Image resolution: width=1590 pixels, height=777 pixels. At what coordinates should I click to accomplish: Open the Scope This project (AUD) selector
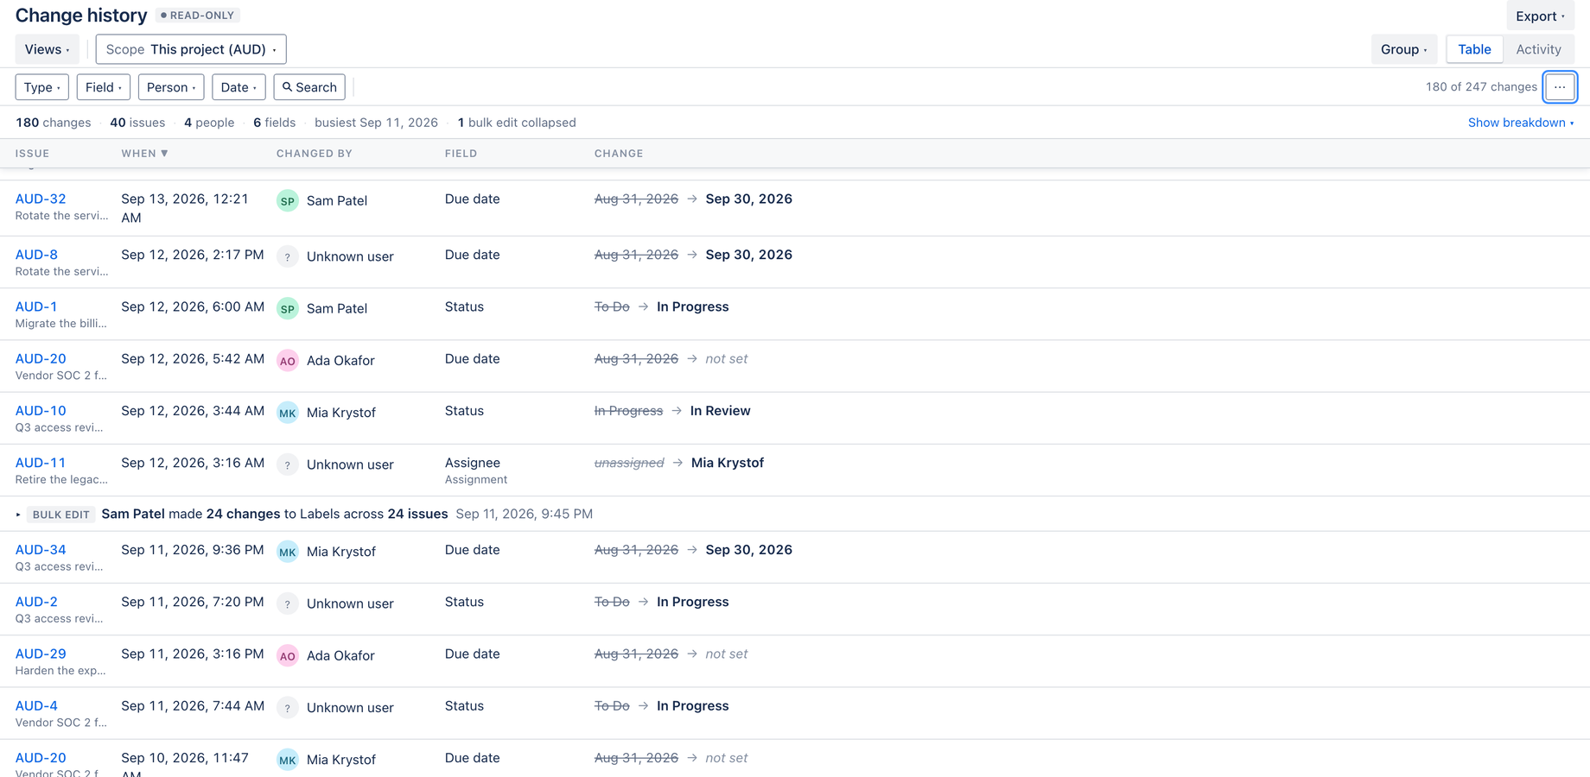tap(191, 49)
